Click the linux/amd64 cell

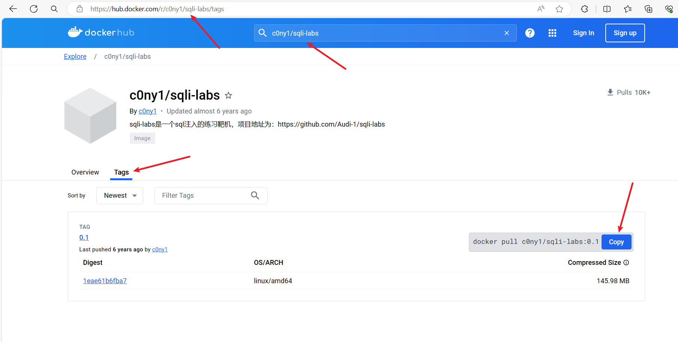pyautogui.click(x=273, y=281)
